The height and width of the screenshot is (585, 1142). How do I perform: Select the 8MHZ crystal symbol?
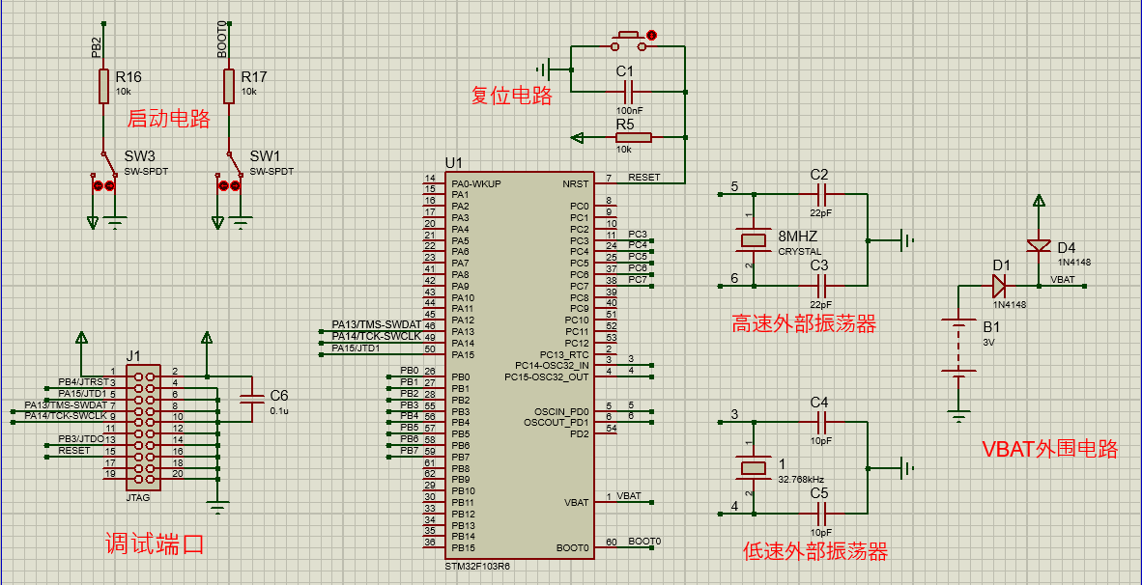[x=754, y=240]
